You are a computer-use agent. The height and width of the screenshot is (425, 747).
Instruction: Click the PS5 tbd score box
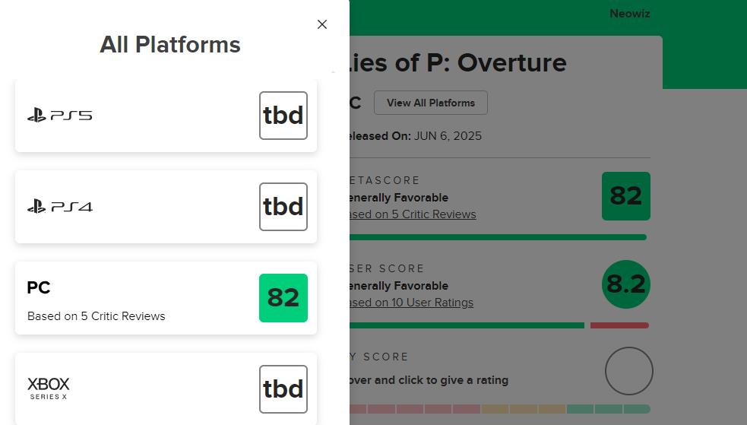(283, 116)
